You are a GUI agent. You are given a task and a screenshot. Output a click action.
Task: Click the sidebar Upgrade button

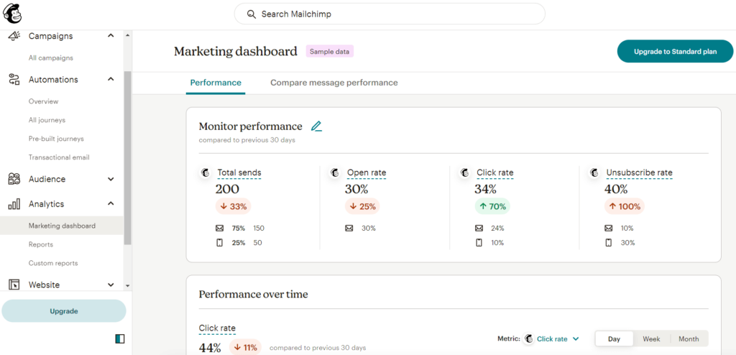64,311
